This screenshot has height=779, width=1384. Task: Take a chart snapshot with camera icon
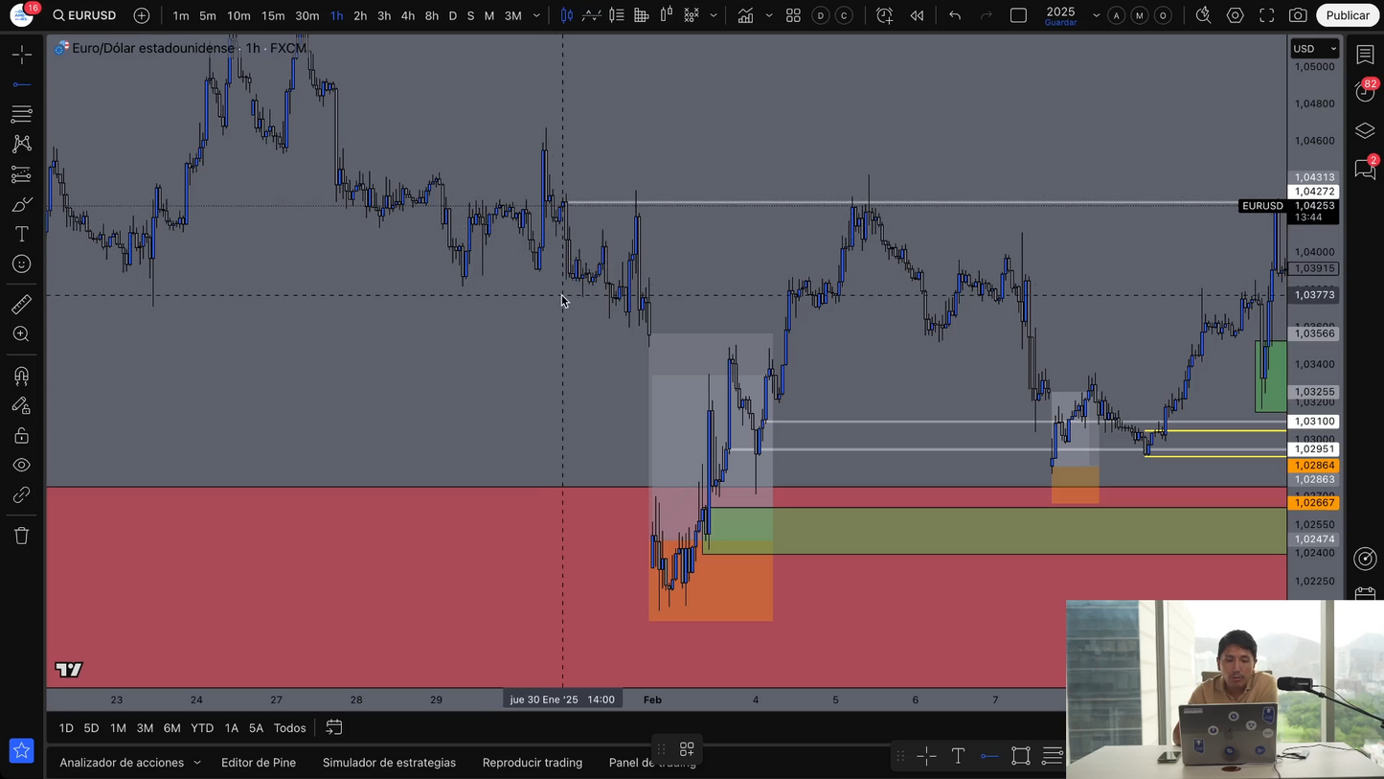(1298, 15)
